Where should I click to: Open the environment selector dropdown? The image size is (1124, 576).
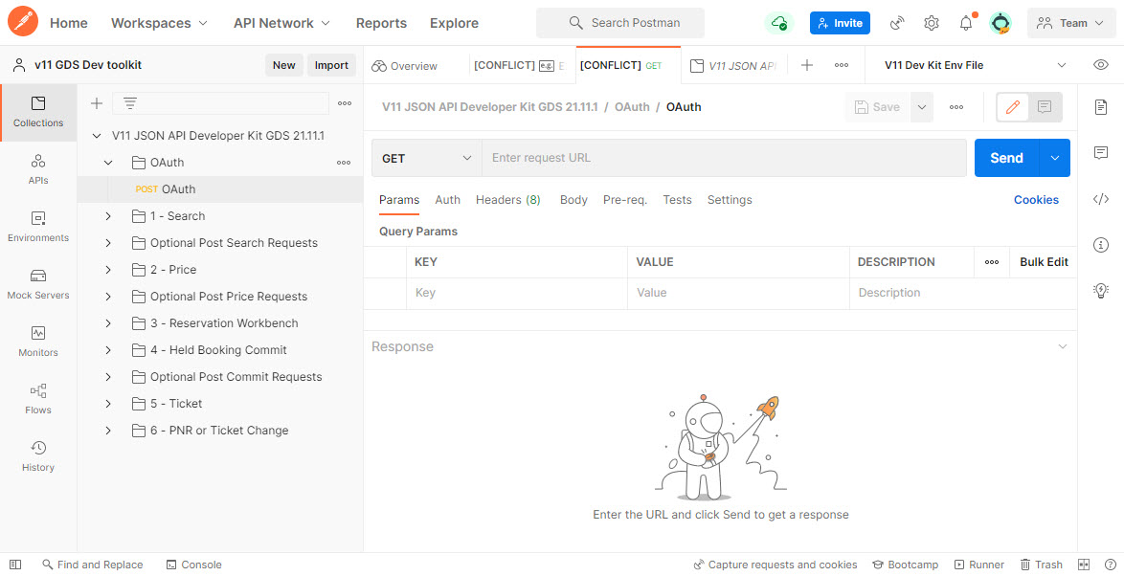click(977, 65)
